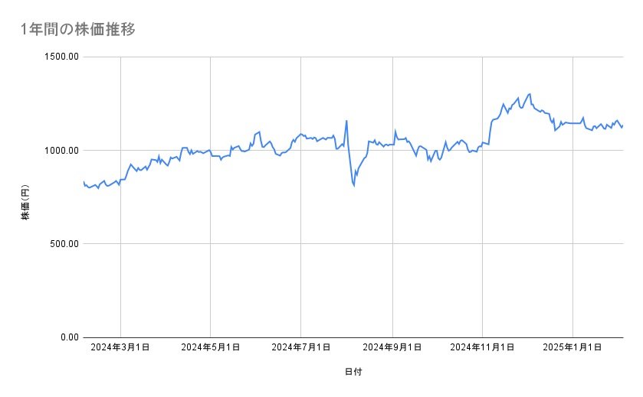The width and height of the screenshot is (643, 397).
Task: Click the highest peak of the stock line
Action: (529, 94)
